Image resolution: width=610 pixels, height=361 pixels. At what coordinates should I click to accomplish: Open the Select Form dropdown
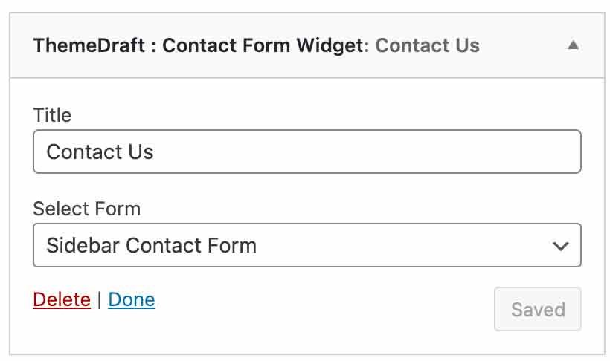(307, 245)
